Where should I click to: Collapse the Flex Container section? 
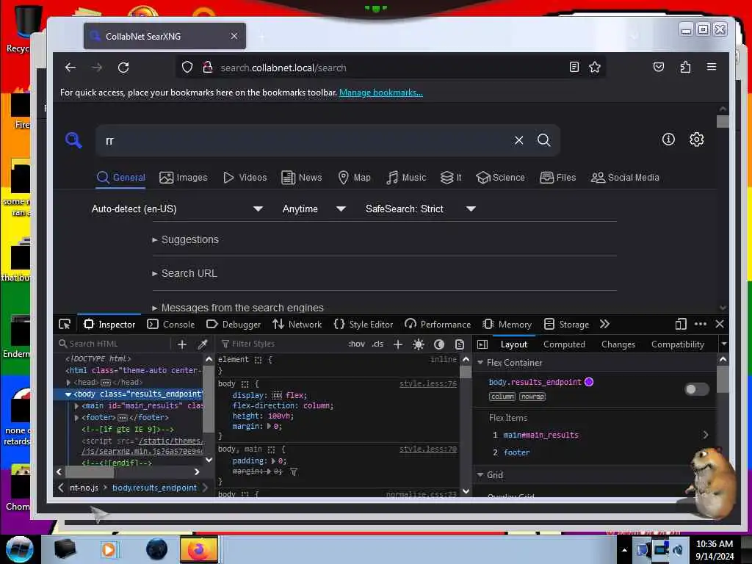pos(480,363)
